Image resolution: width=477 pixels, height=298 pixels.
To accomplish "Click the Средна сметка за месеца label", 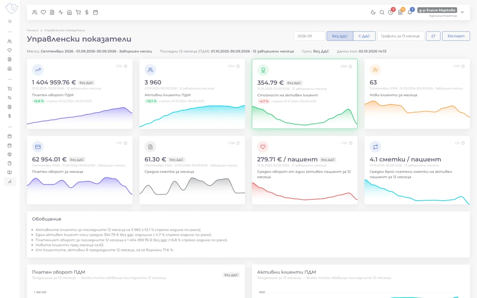I will coord(169,172).
